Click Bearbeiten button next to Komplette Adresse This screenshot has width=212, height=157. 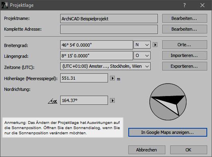pyautogui.click(x=185, y=29)
